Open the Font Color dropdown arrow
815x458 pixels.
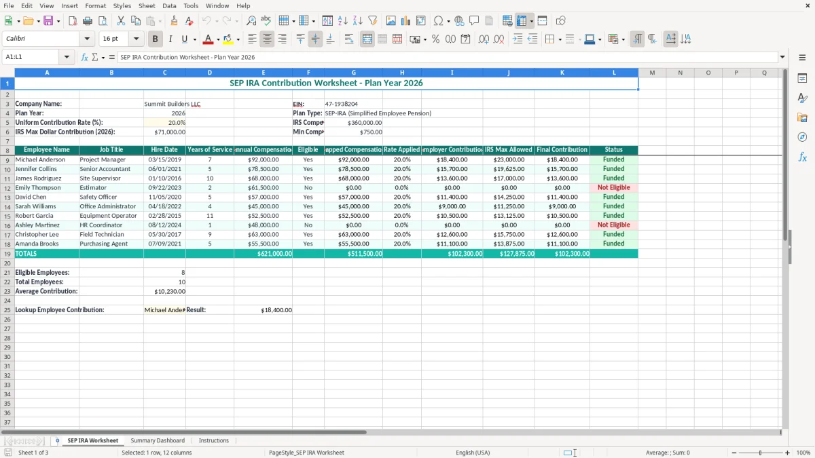point(217,39)
